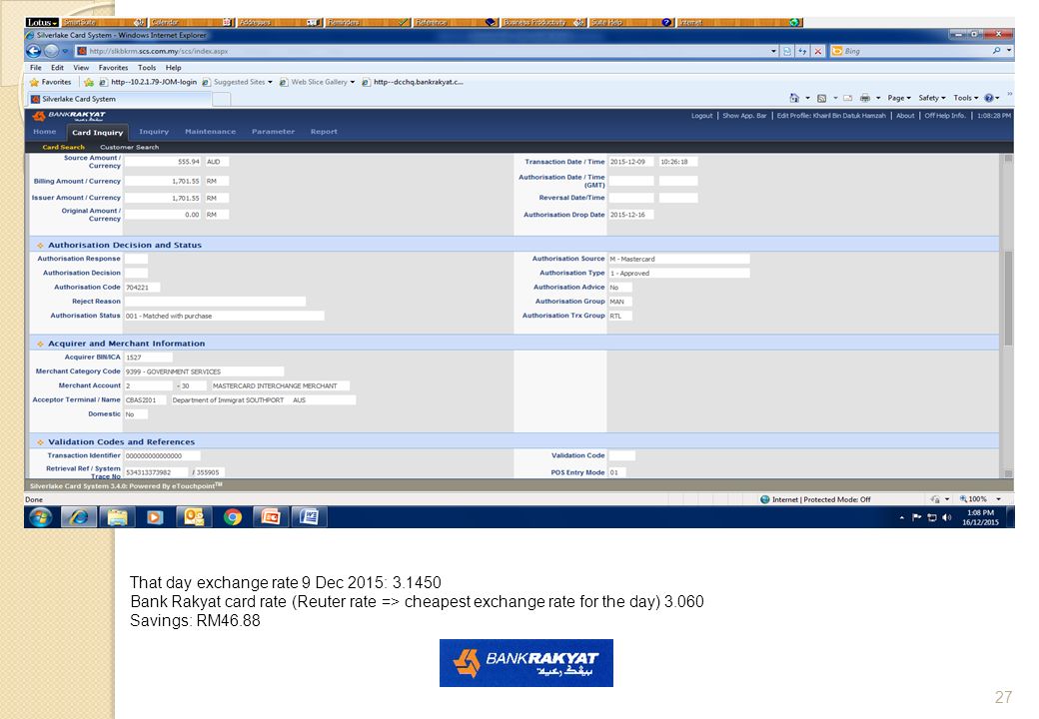Switch to the Maintenance tab

[x=210, y=132]
